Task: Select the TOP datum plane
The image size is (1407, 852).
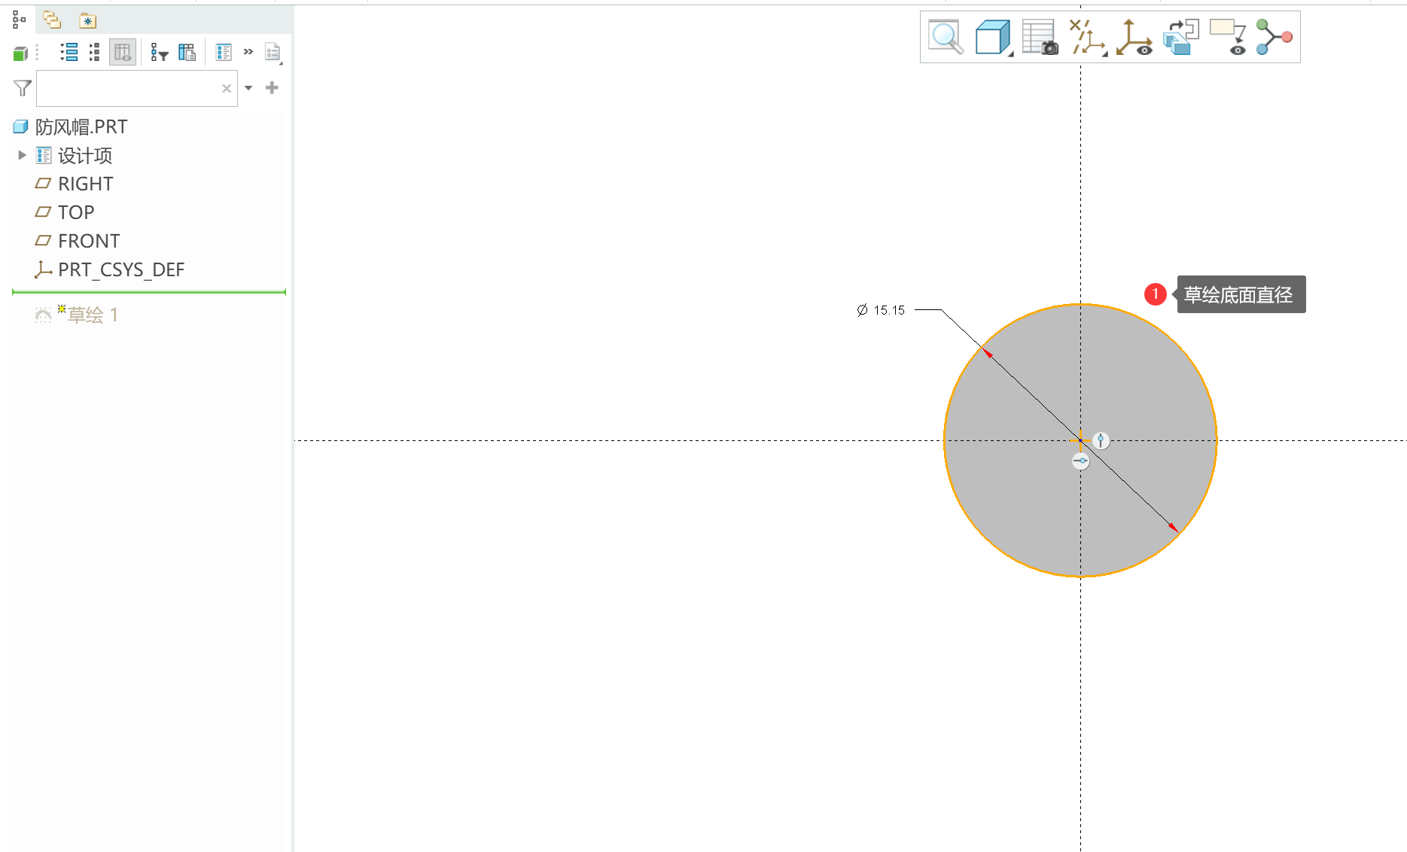Action: coord(65,212)
